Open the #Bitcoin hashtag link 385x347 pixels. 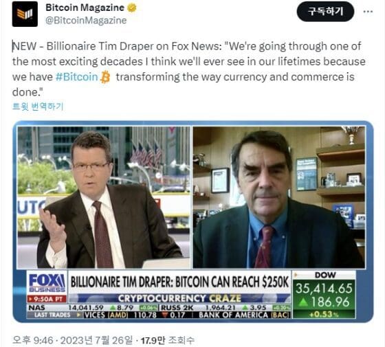click(76, 77)
